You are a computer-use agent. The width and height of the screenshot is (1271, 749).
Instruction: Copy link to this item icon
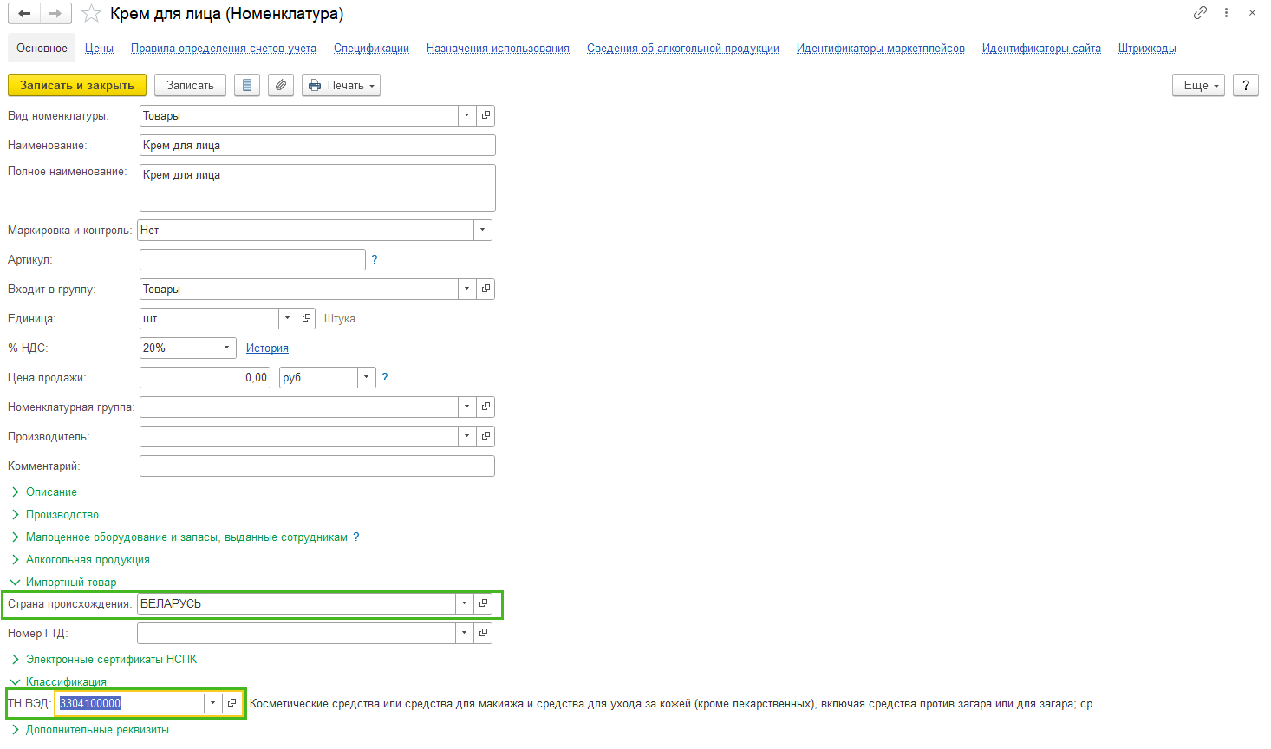pyautogui.click(x=1200, y=13)
